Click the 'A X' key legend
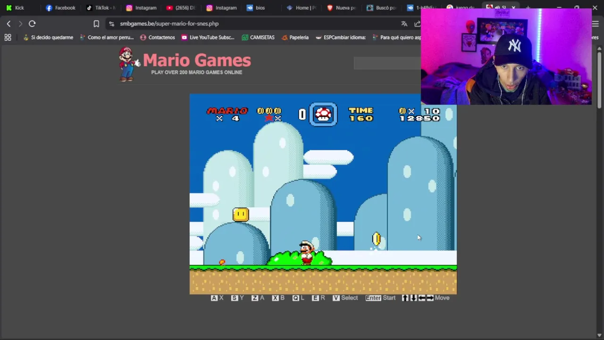The height and width of the screenshot is (340, 604). click(x=217, y=298)
